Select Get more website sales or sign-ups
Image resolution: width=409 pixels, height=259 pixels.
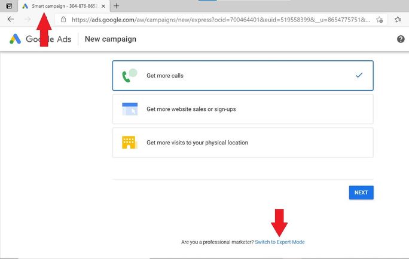pyautogui.click(x=242, y=109)
